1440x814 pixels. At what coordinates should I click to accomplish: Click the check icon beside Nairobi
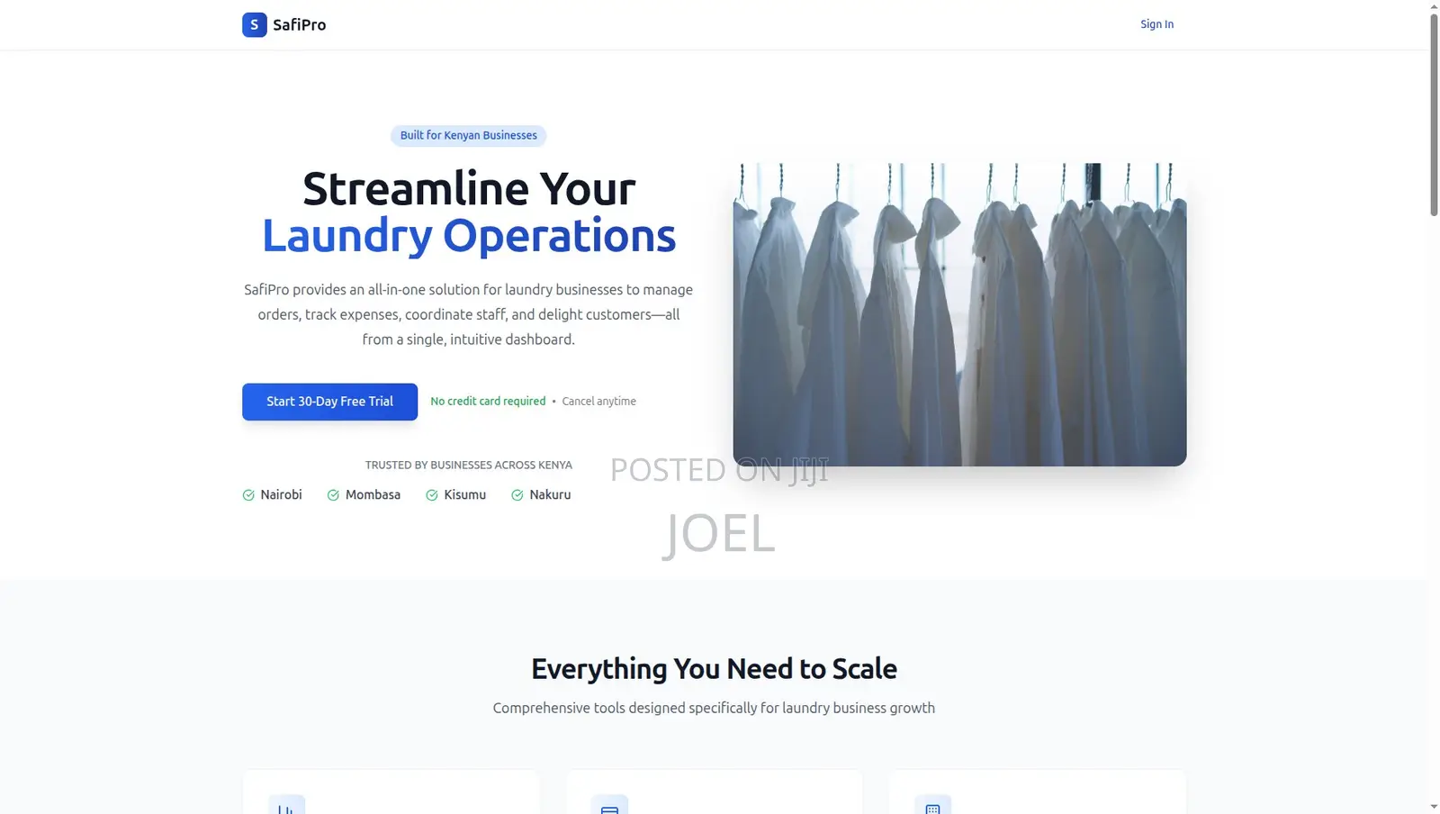[x=248, y=495]
